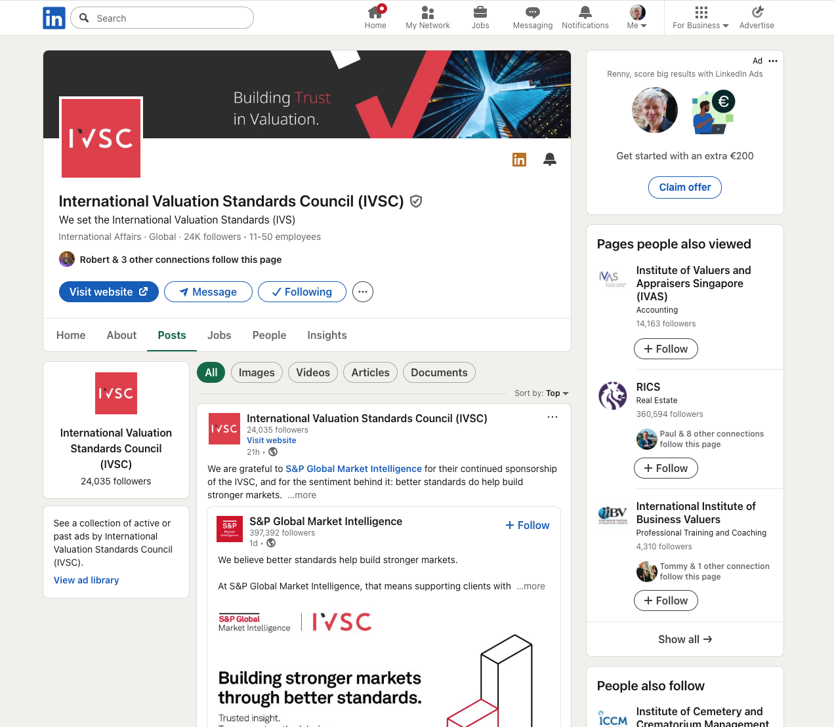Click the IVAS page logo
The width and height of the screenshot is (834, 727).
pos(613,279)
